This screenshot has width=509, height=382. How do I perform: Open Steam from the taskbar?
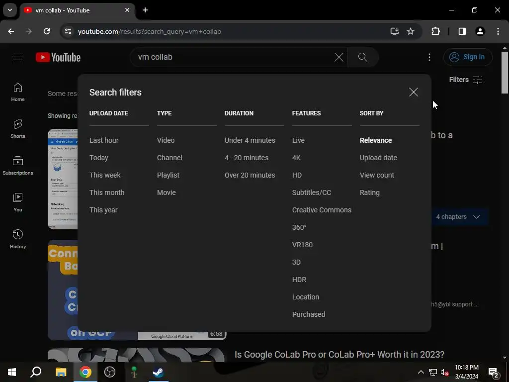click(x=159, y=372)
